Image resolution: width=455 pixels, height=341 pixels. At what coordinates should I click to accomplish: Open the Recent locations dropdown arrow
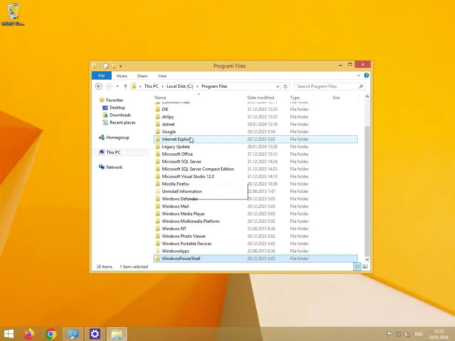(117, 86)
